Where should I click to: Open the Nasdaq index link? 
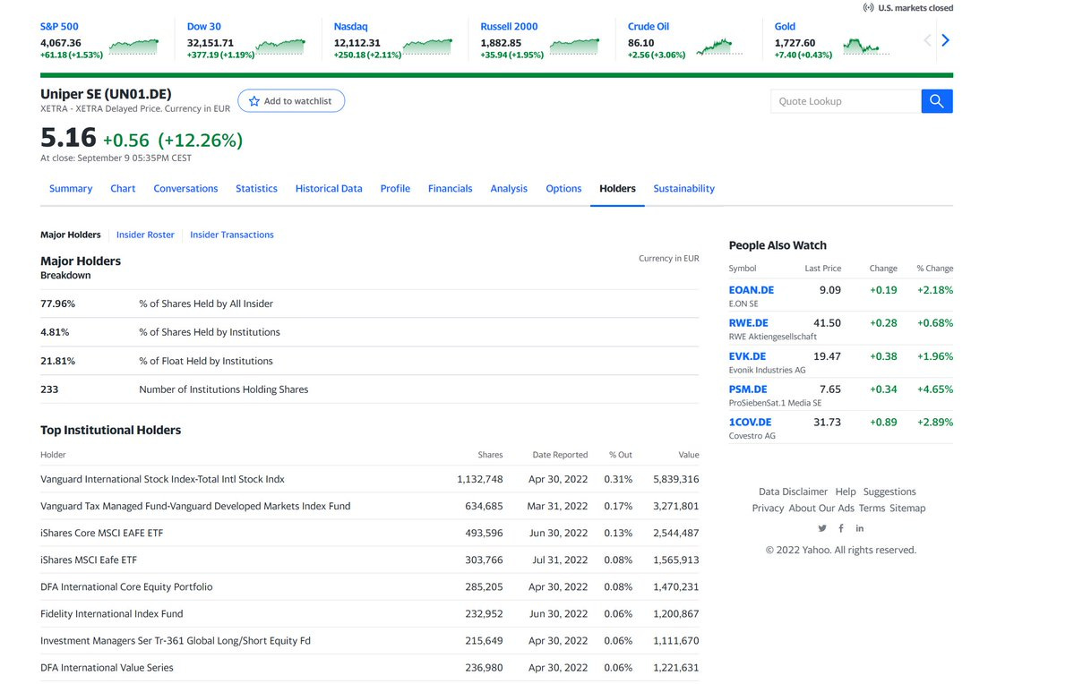click(x=351, y=26)
